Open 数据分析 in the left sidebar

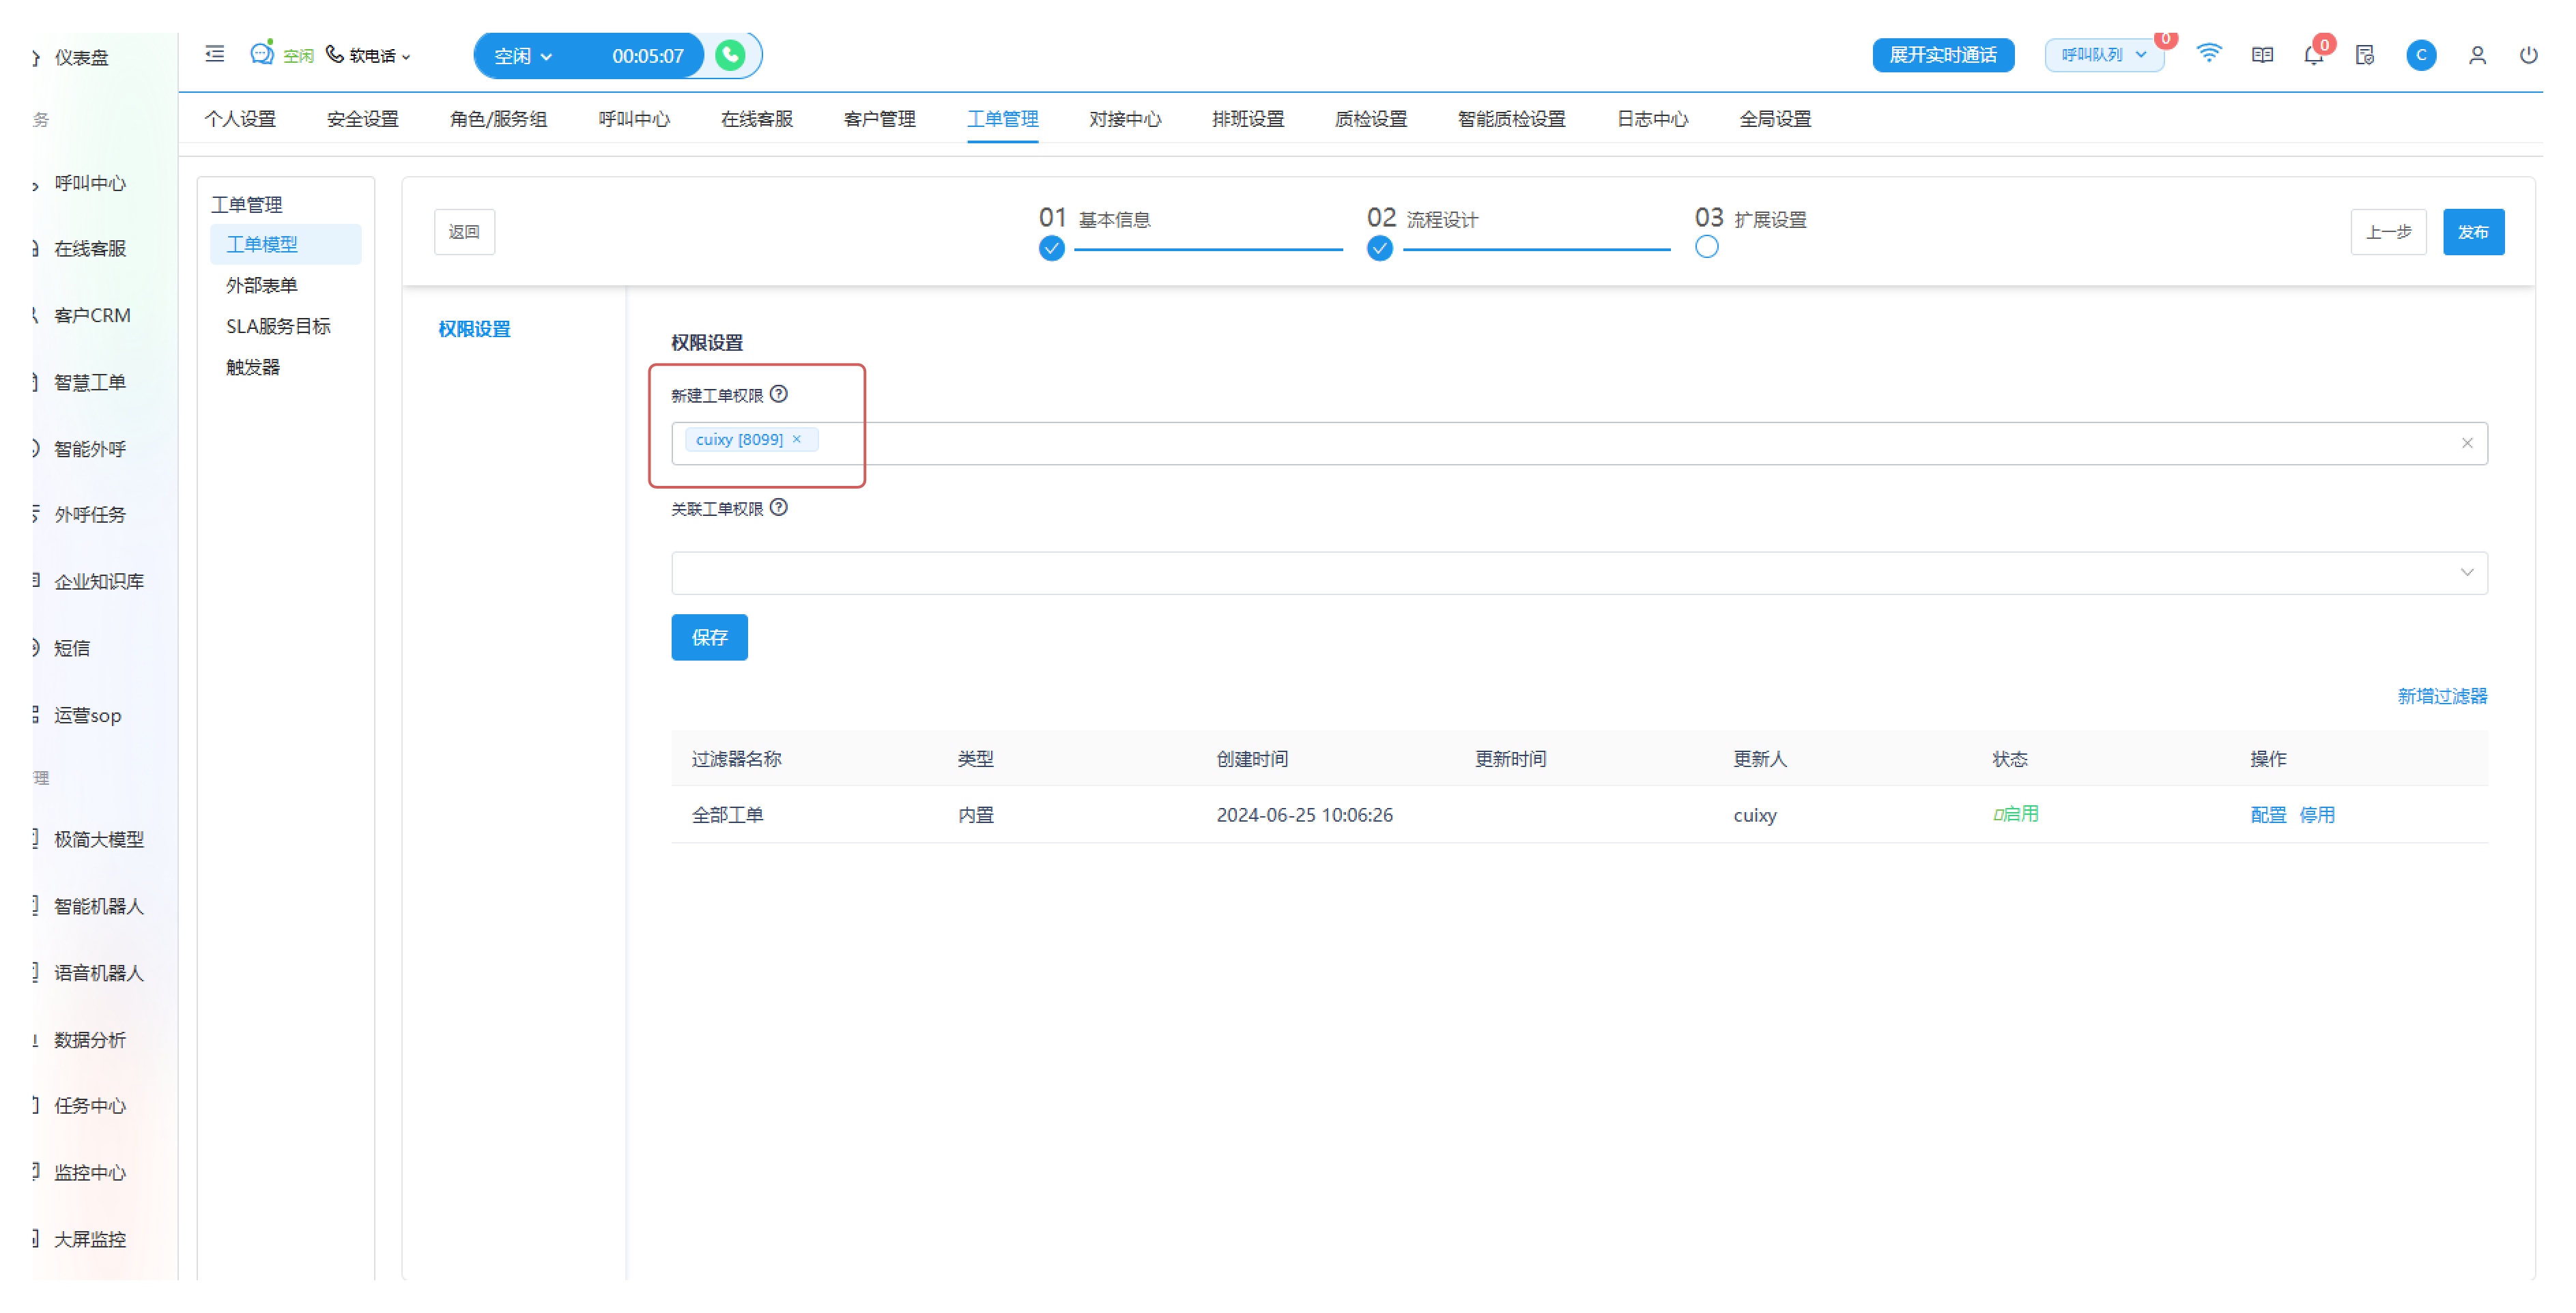pyautogui.click(x=89, y=1041)
